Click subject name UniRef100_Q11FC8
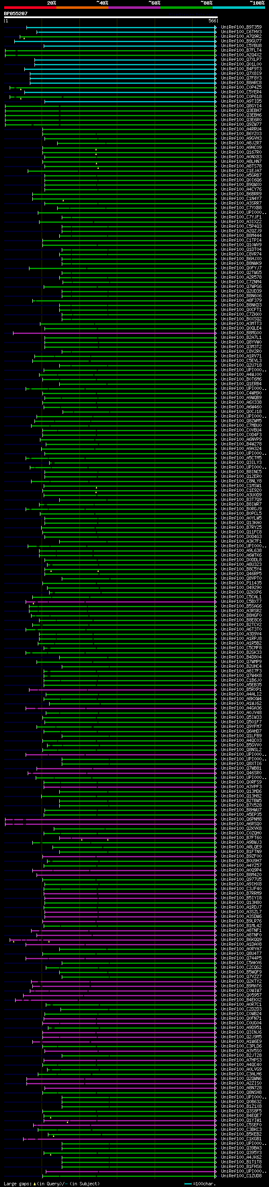Image resolution: width=269 pixels, height=1187 pixels. click(241, 532)
